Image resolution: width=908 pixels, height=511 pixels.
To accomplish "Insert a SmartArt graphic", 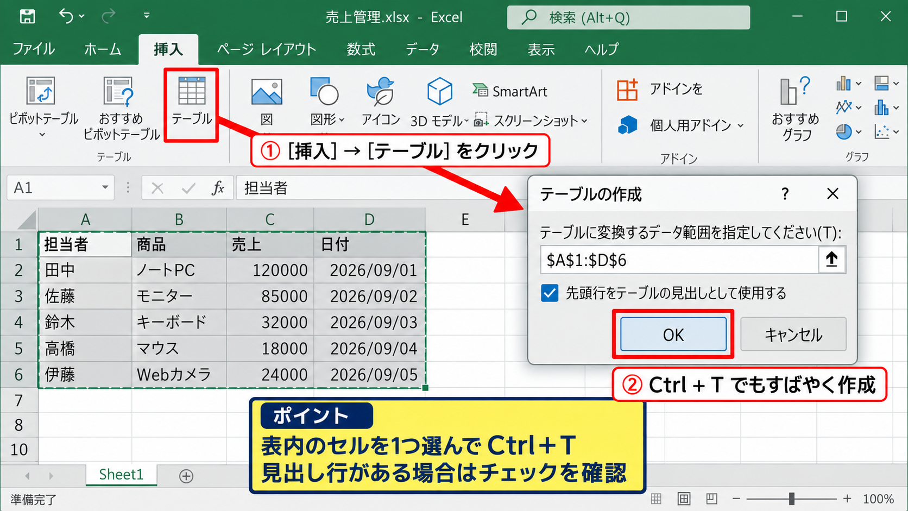I will (510, 91).
